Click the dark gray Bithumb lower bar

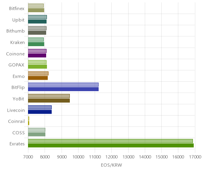click(37, 33)
